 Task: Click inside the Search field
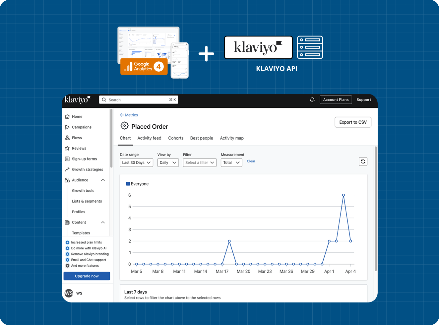click(138, 99)
